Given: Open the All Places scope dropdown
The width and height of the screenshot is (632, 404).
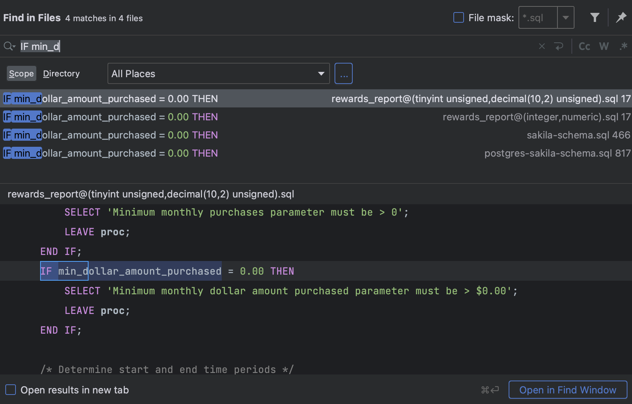Looking at the screenshot, I should [219, 73].
